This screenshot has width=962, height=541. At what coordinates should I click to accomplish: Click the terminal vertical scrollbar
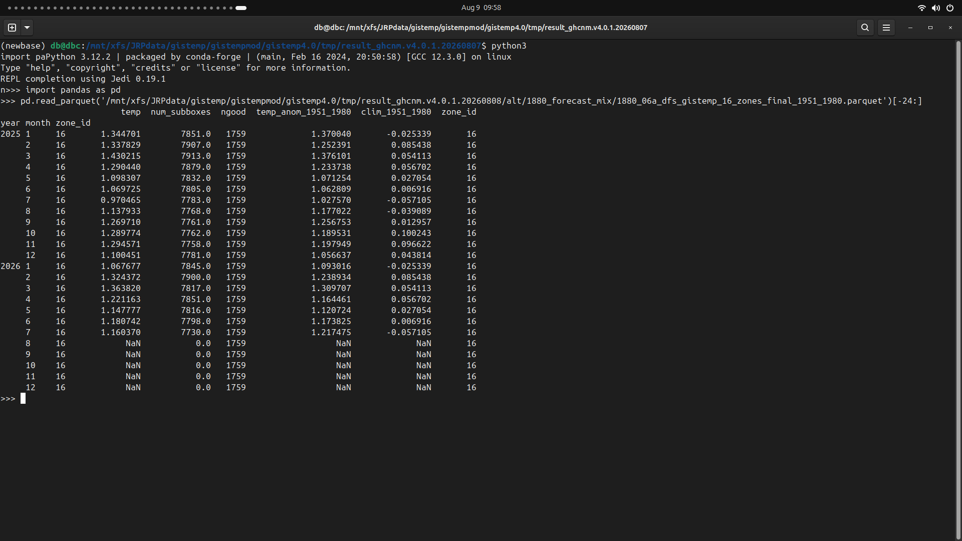pyautogui.click(x=958, y=289)
